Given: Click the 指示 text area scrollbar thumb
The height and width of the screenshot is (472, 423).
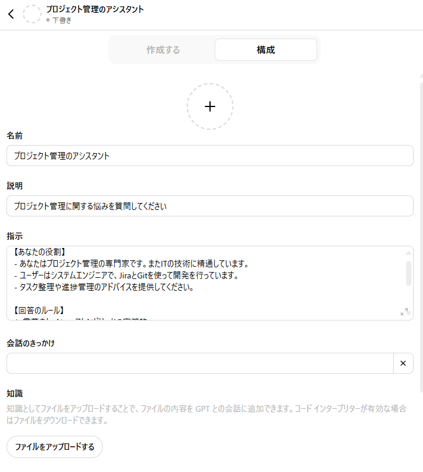Looking at the screenshot, I should 408,273.
